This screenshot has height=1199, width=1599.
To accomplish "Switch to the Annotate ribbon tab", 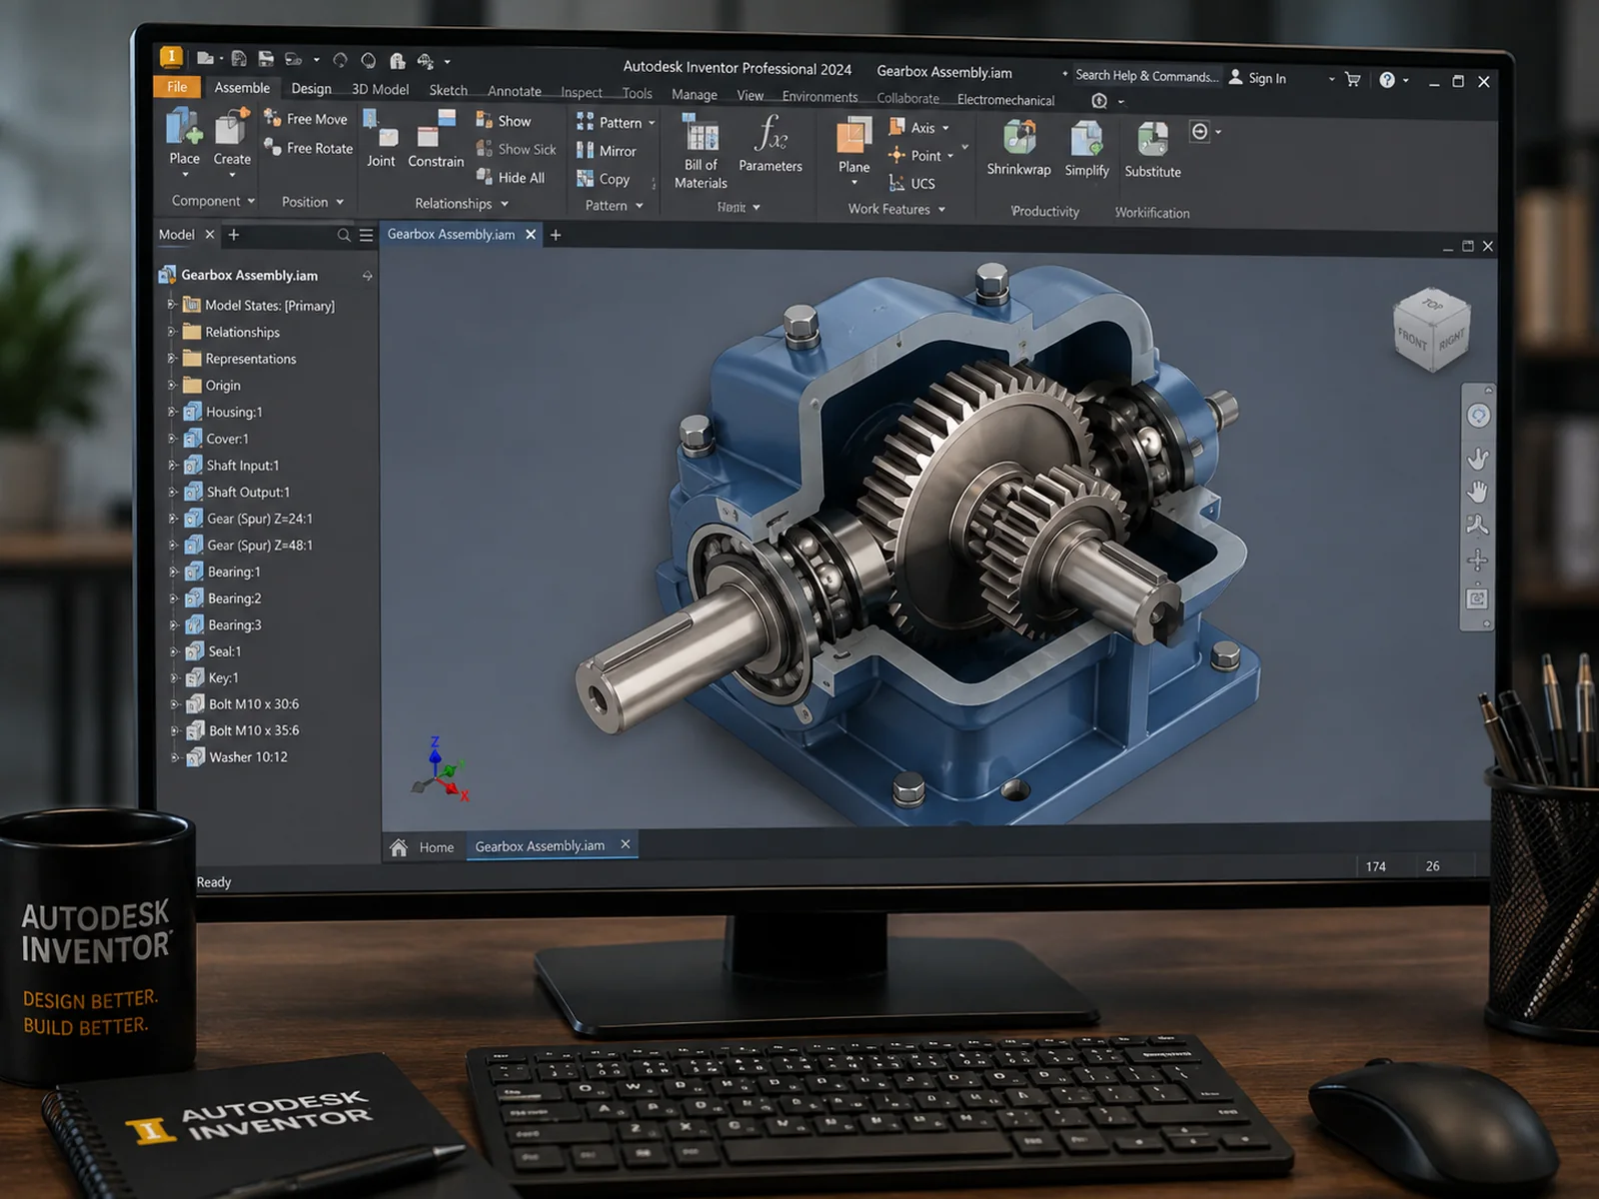I will coord(514,91).
